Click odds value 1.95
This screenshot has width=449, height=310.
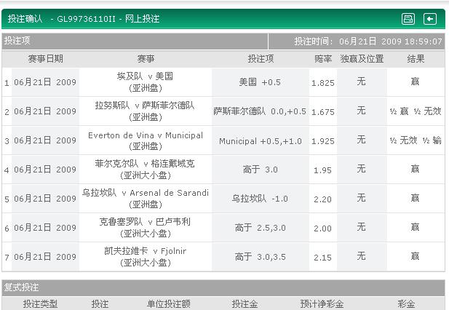click(x=322, y=170)
